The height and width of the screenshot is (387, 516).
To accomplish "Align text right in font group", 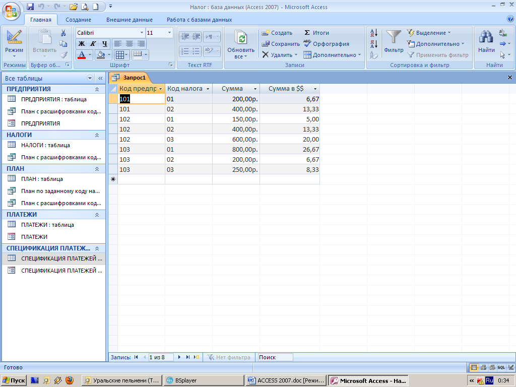I will coord(141,43).
